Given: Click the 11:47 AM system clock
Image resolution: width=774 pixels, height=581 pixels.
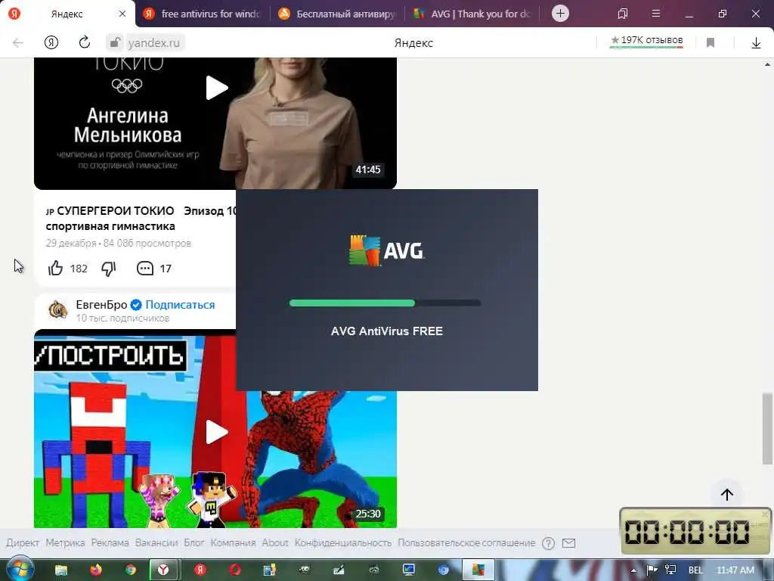Looking at the screenshot, I should click(735, 570).
